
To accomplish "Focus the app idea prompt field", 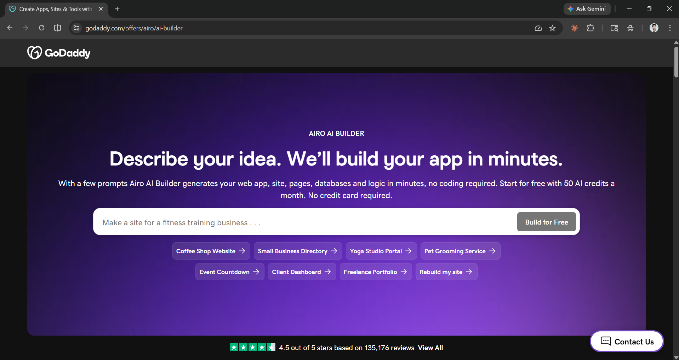I will [304, 222].
